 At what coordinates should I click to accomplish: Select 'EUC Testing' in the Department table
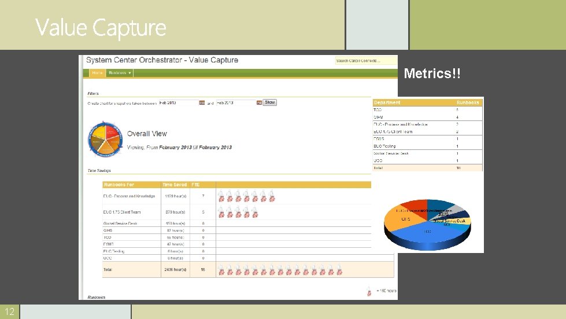[384, 146]
